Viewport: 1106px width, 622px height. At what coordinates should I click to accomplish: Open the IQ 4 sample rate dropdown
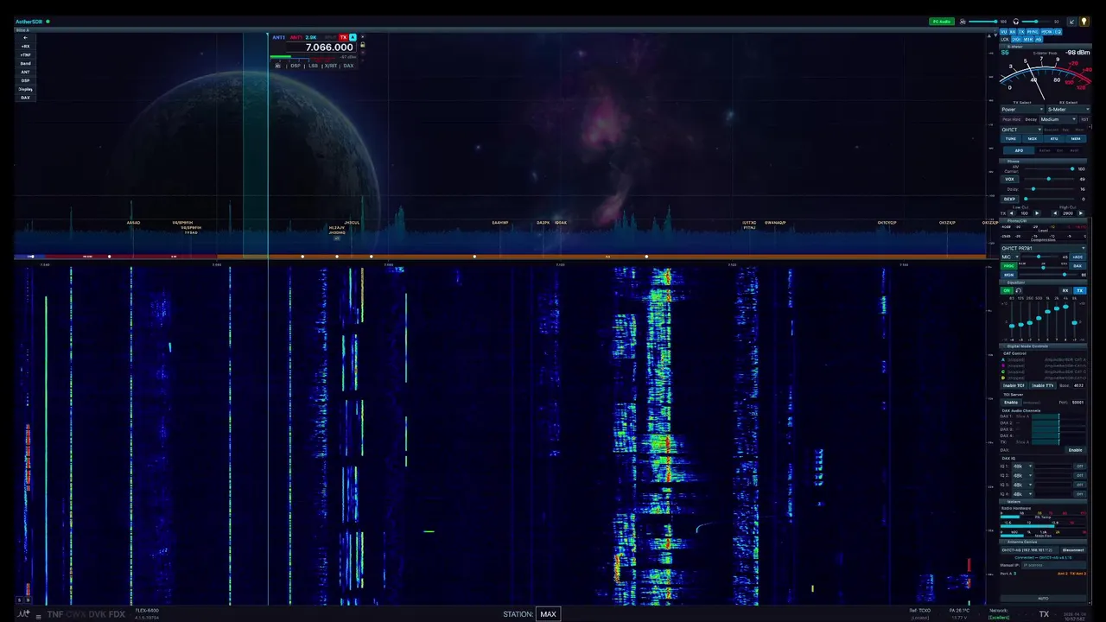click(x=1023, y=494)
